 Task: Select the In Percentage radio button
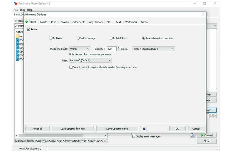(78, 38)
